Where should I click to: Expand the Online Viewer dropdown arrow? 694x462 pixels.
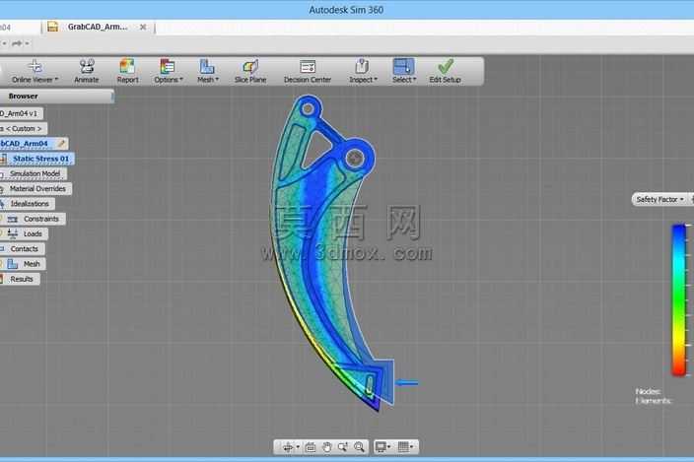point(56,80)
